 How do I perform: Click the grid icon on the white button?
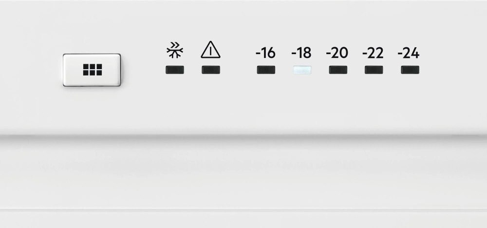(x=92, y=70)
